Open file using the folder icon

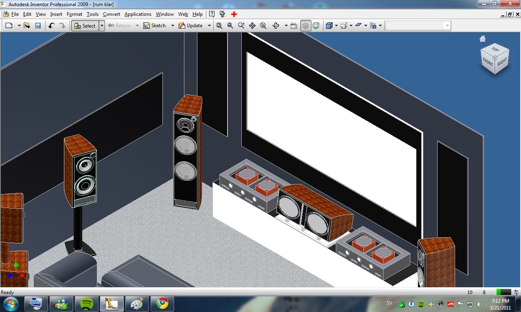27,26
